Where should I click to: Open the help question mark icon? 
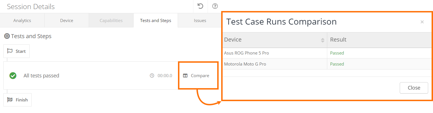click(215, 6)
